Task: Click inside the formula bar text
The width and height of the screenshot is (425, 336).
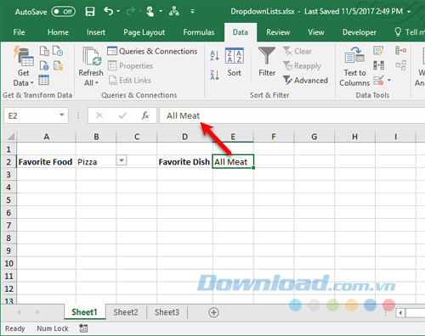Action: click(x=292, y=115)
